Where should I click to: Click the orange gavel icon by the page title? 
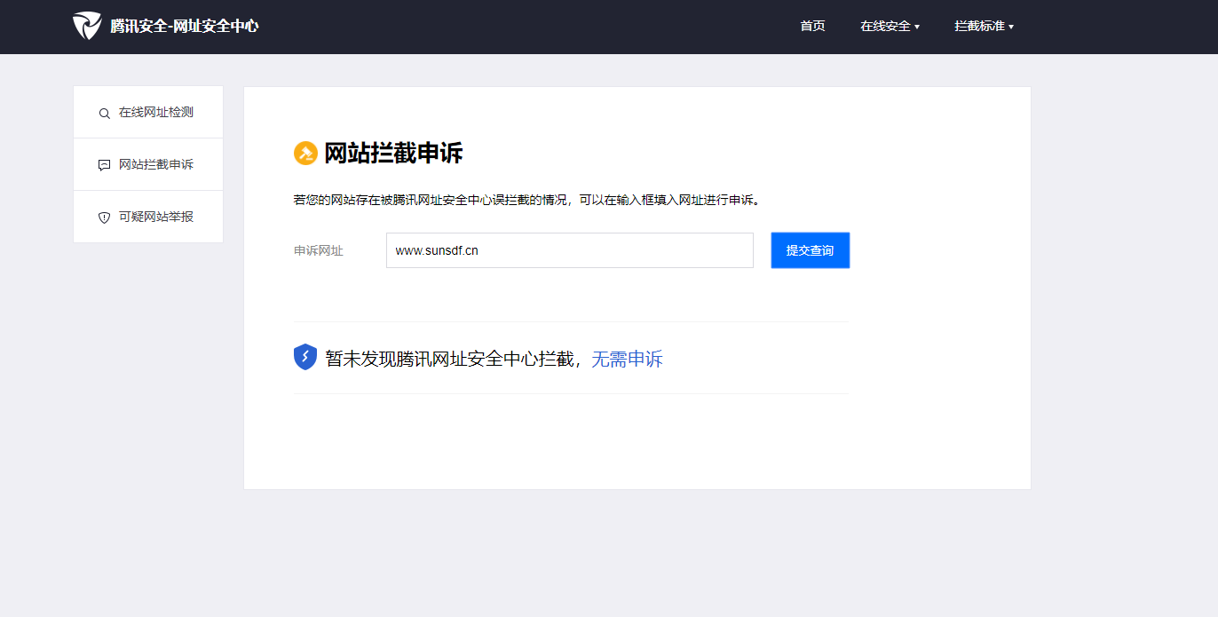coord(305,153)
